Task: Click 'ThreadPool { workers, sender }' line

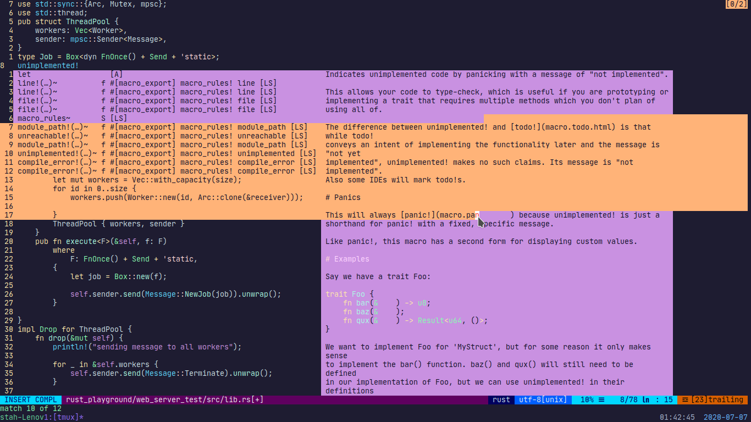Action: (119, 224)
